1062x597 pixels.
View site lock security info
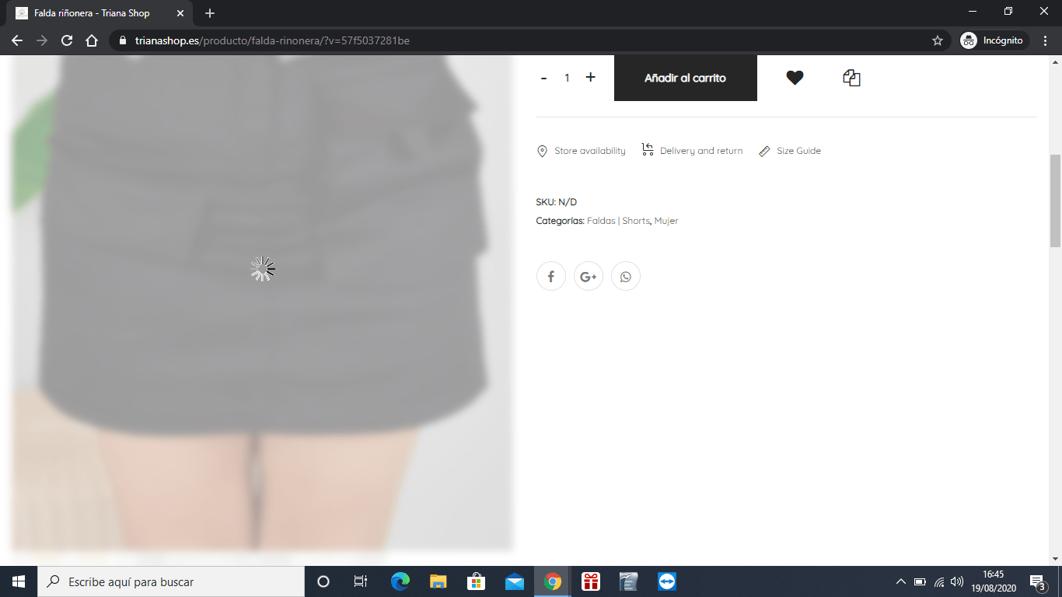(x=122, y=40)
